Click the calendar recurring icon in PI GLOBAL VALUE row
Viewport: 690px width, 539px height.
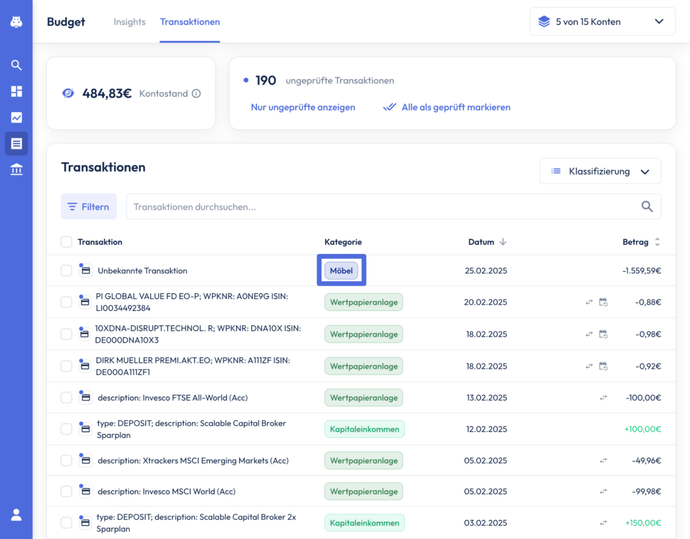[x=603, y=302]
